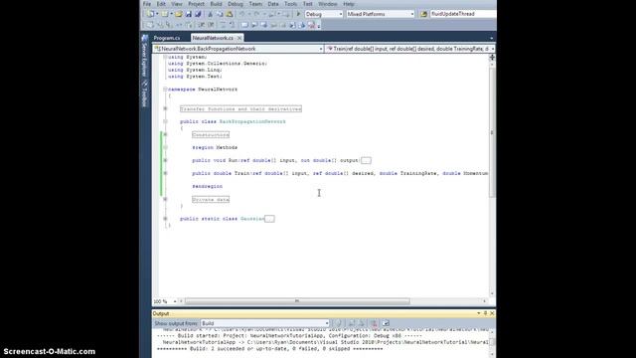Clear all bookmarks icon
Screen dimensions: 636x358
(x=311, y=25)
